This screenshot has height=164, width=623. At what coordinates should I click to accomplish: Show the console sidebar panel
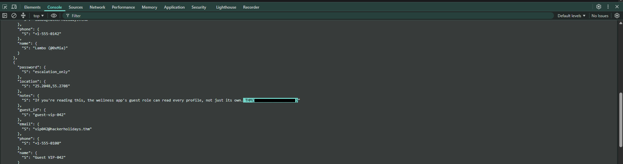point(5,16)
